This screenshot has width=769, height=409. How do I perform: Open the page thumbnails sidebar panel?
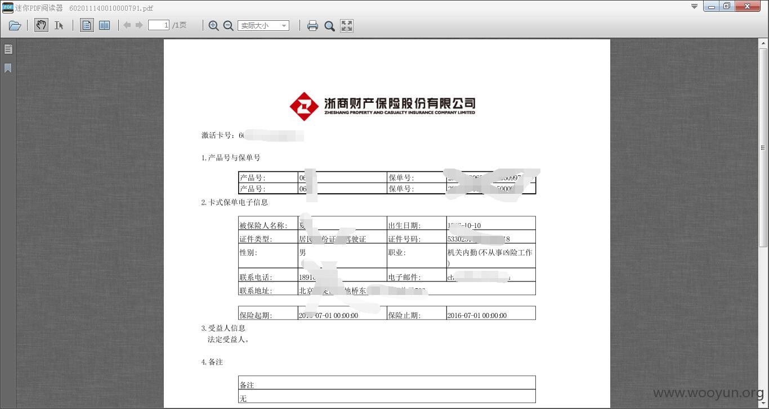point(8,49)
